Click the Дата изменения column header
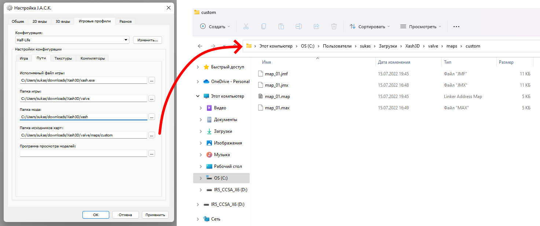 [394, 62]
